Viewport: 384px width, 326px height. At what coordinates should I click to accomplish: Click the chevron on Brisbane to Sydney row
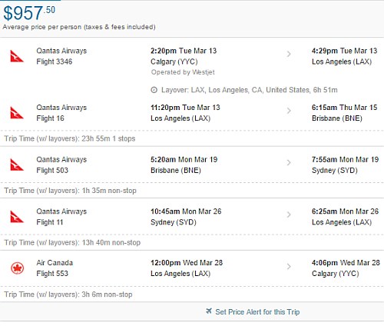289,162
